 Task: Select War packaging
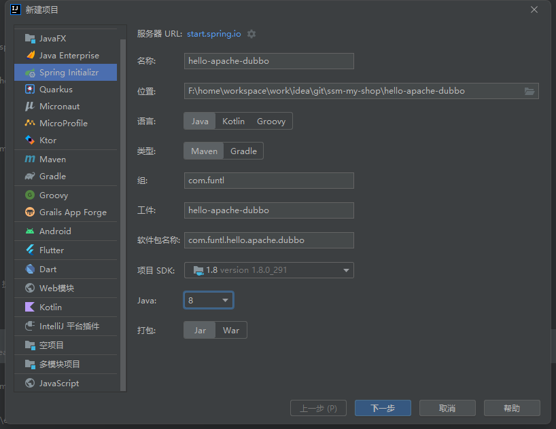click(231, 330)
